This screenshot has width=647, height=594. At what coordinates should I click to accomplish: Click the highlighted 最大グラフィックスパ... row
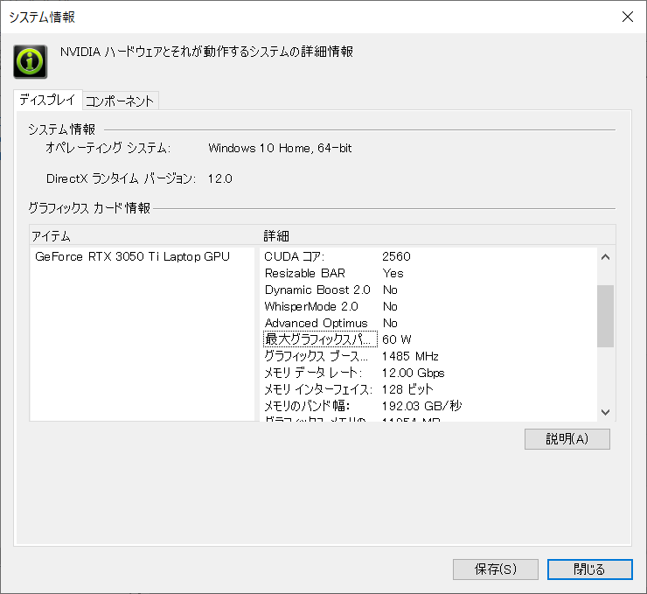320,339
